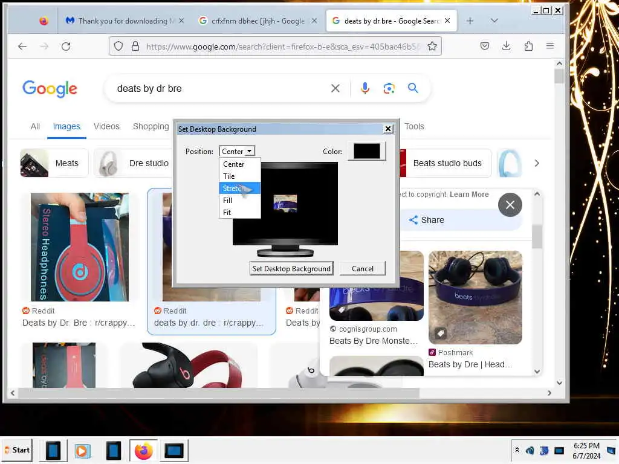Select the Meats suggestion chip
Screen dimensions: 619x464
(x=54, y=163)
